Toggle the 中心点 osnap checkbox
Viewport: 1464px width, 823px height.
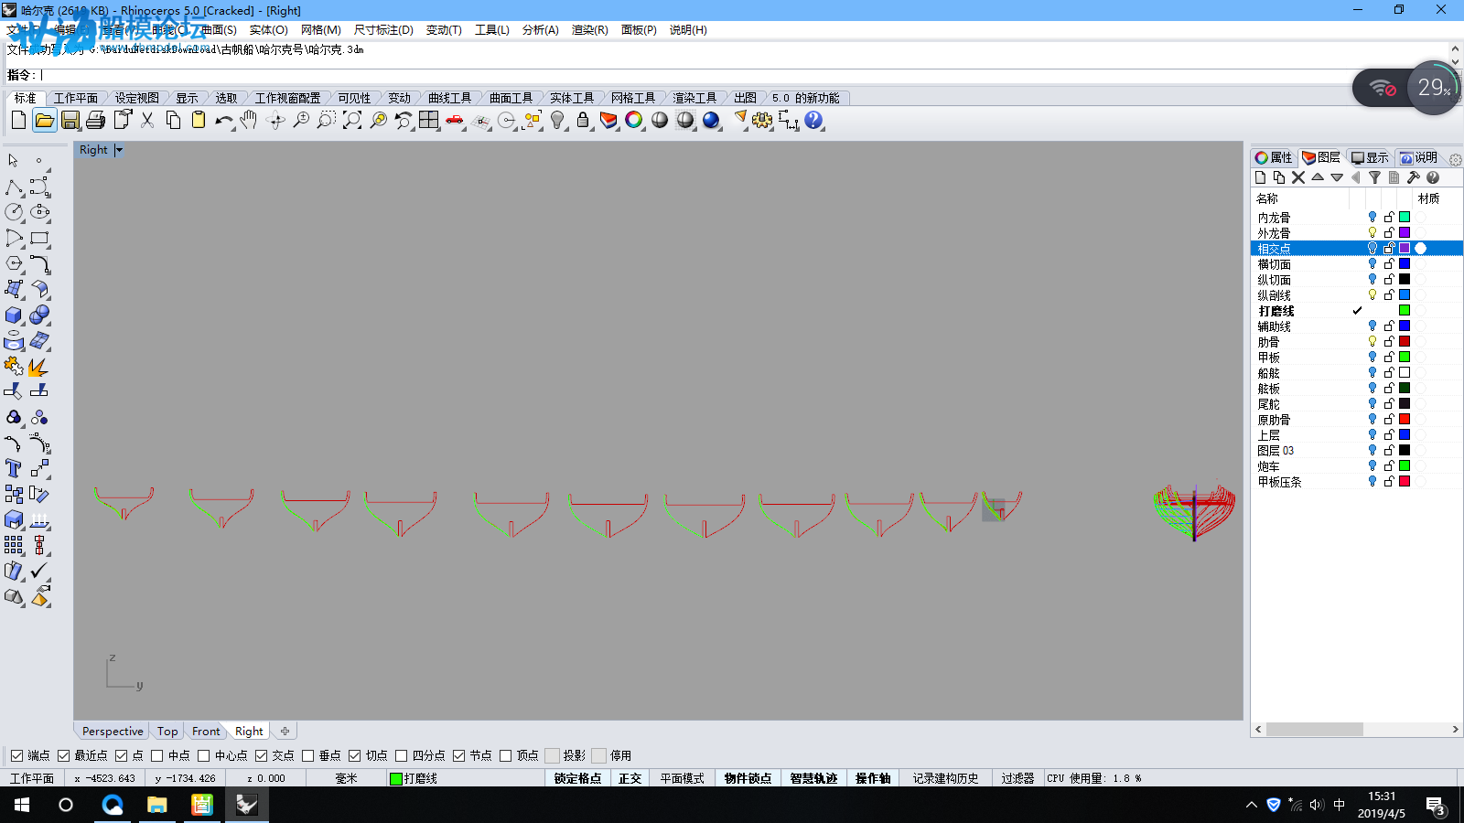203,755
